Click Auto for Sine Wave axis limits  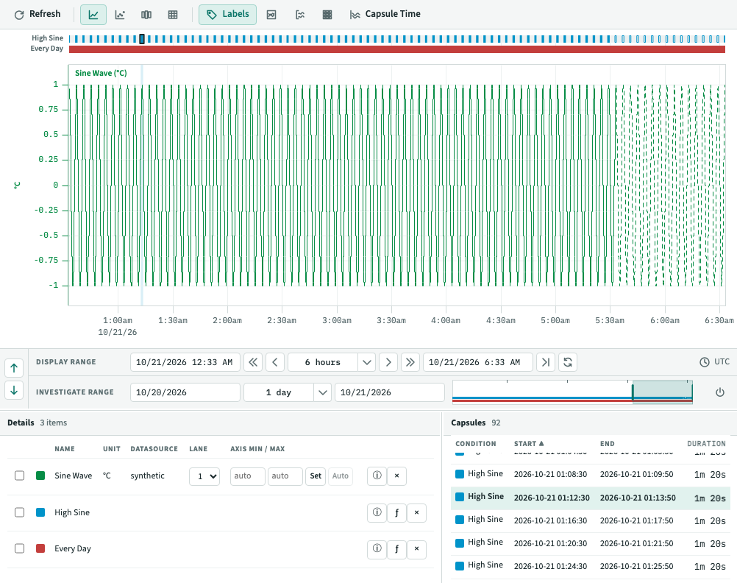(x=341, y=476)
